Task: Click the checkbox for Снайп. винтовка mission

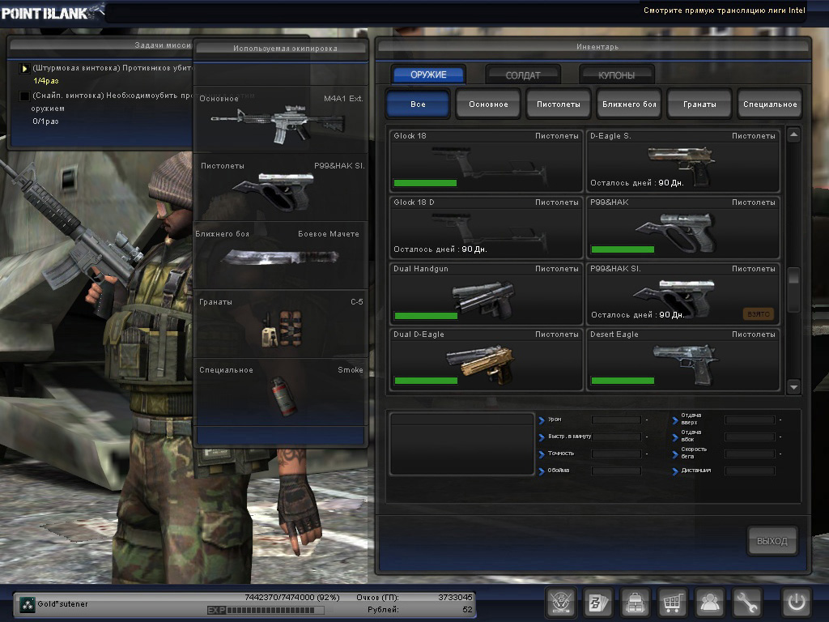Action: pos(24,96)
